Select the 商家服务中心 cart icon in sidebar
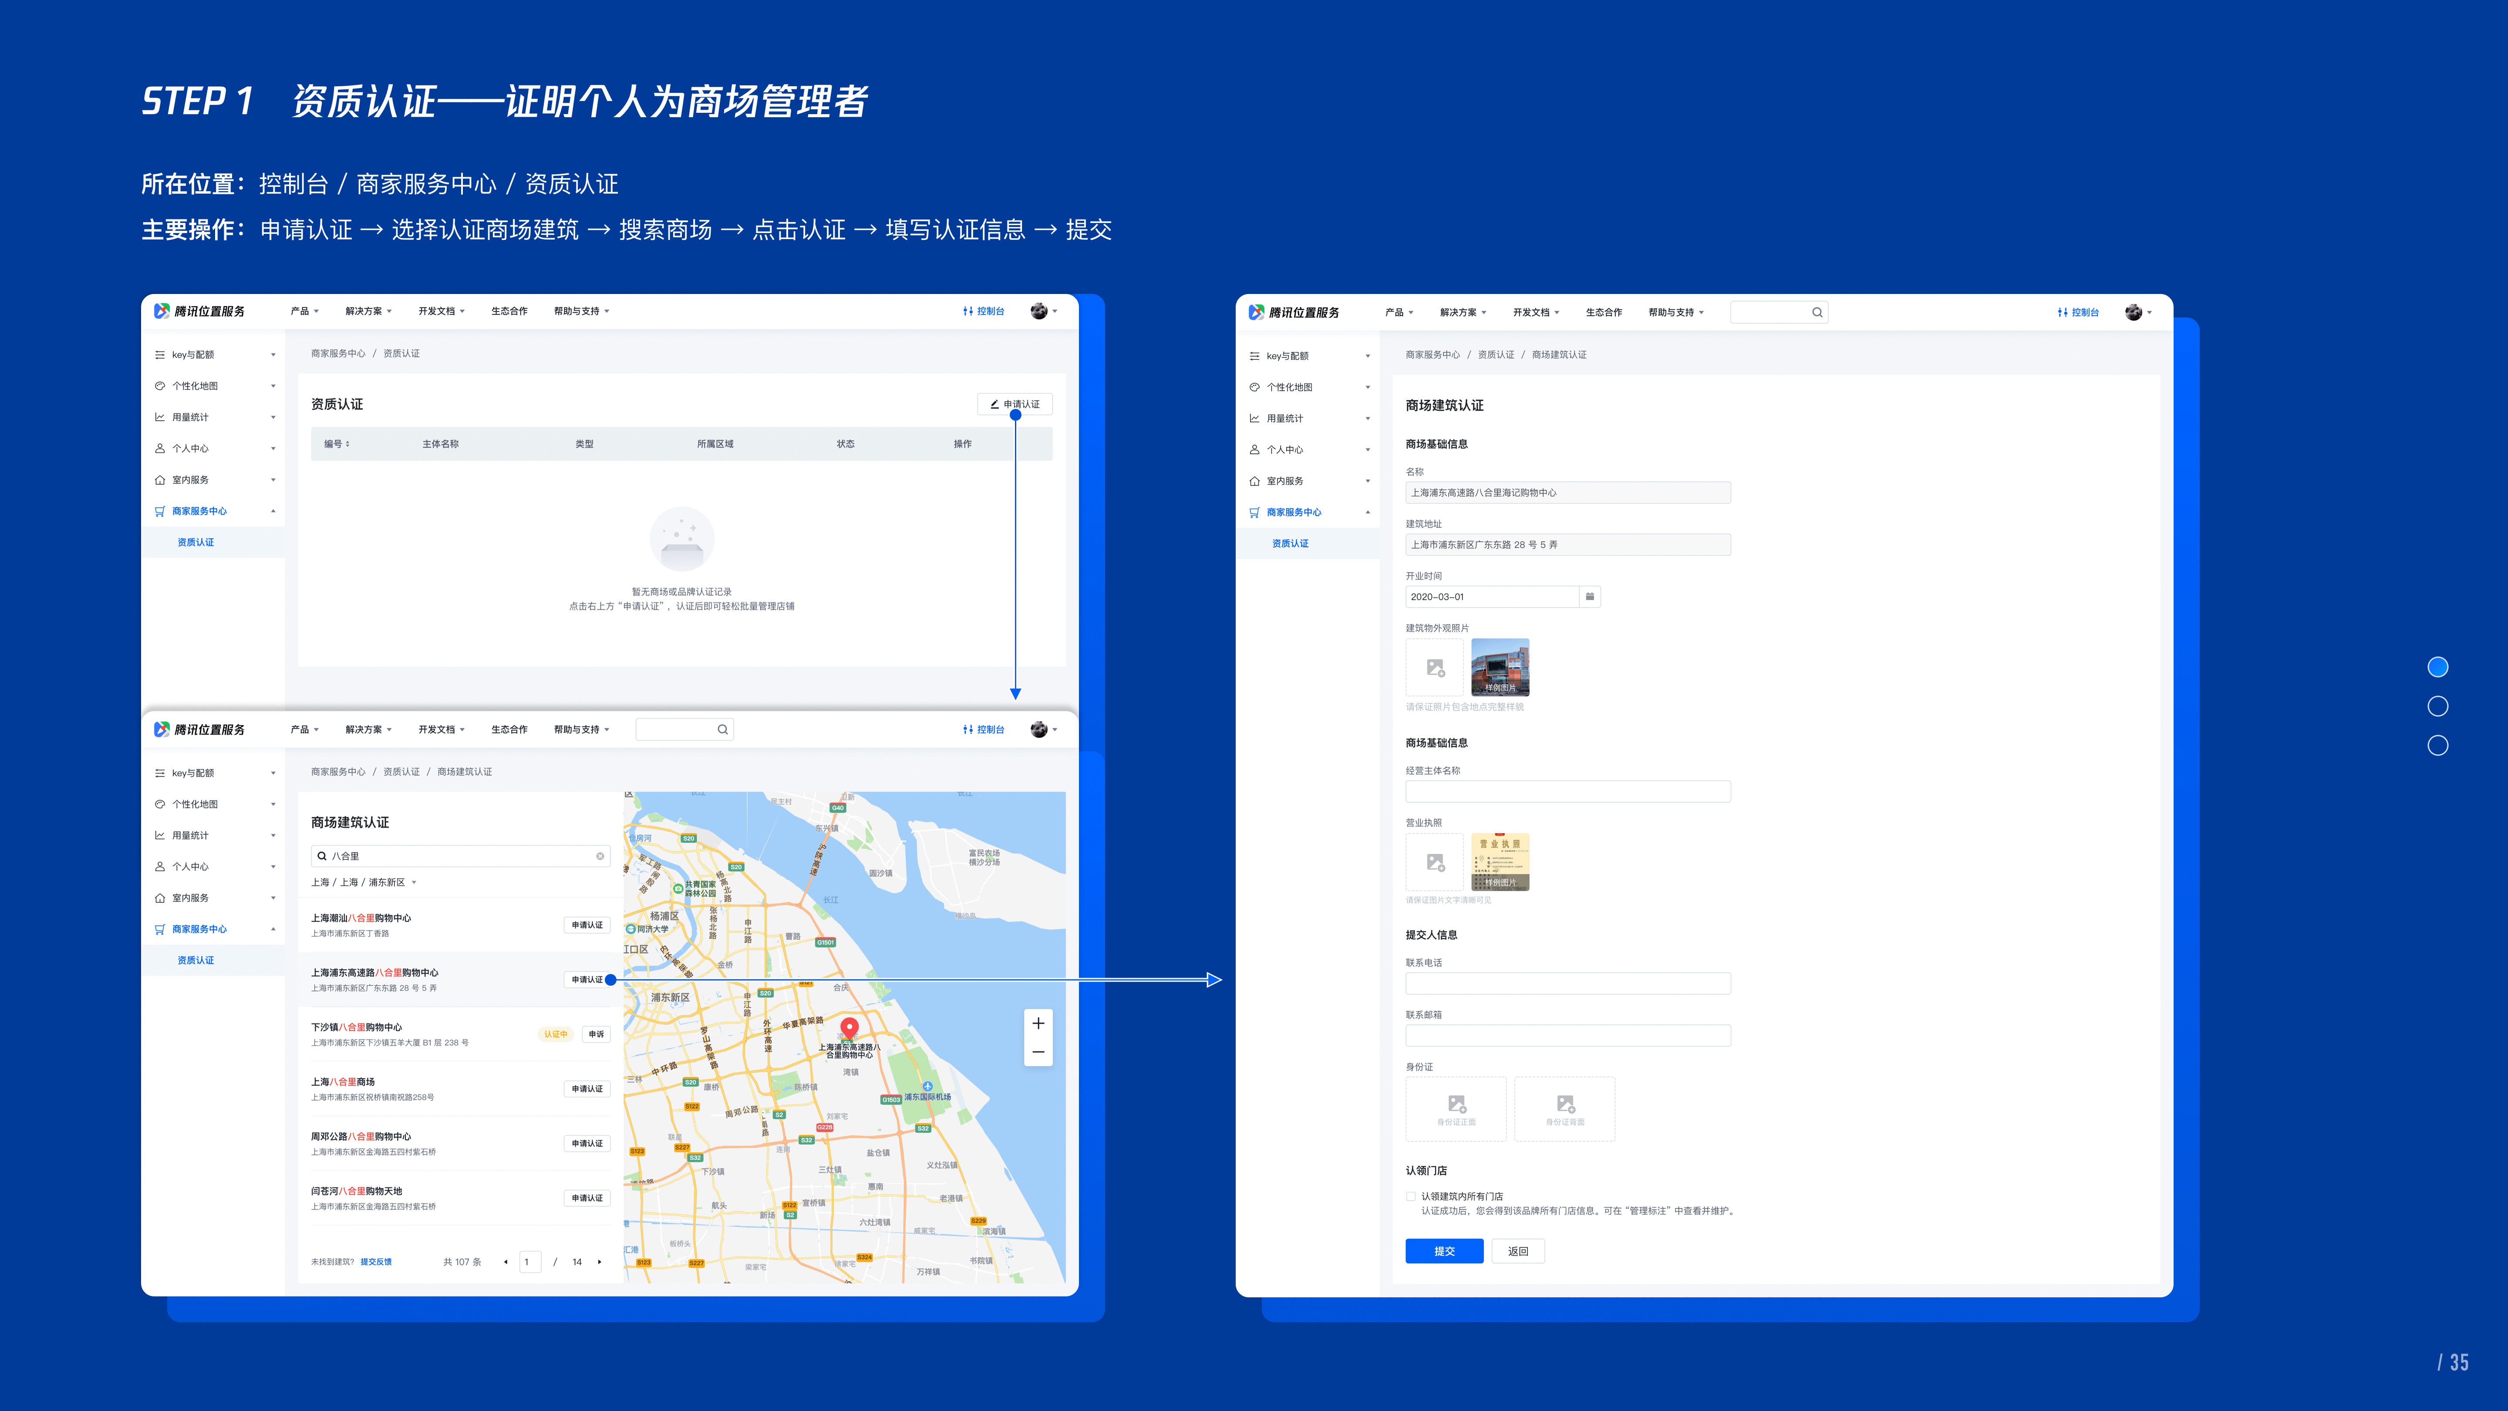 pyautogui.click(x=160, y=511)
